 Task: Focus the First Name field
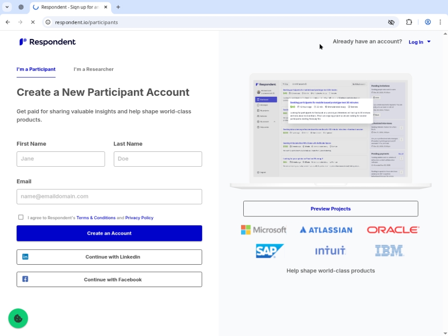[x=60, y=159]
